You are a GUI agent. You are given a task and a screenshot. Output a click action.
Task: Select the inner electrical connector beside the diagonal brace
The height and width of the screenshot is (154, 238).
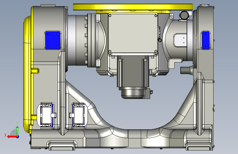coord(79,115)
